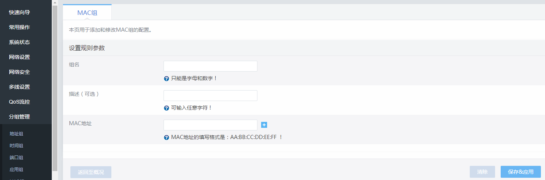Collapse the 分组管理 sidebar section

(x=19, y=117)
